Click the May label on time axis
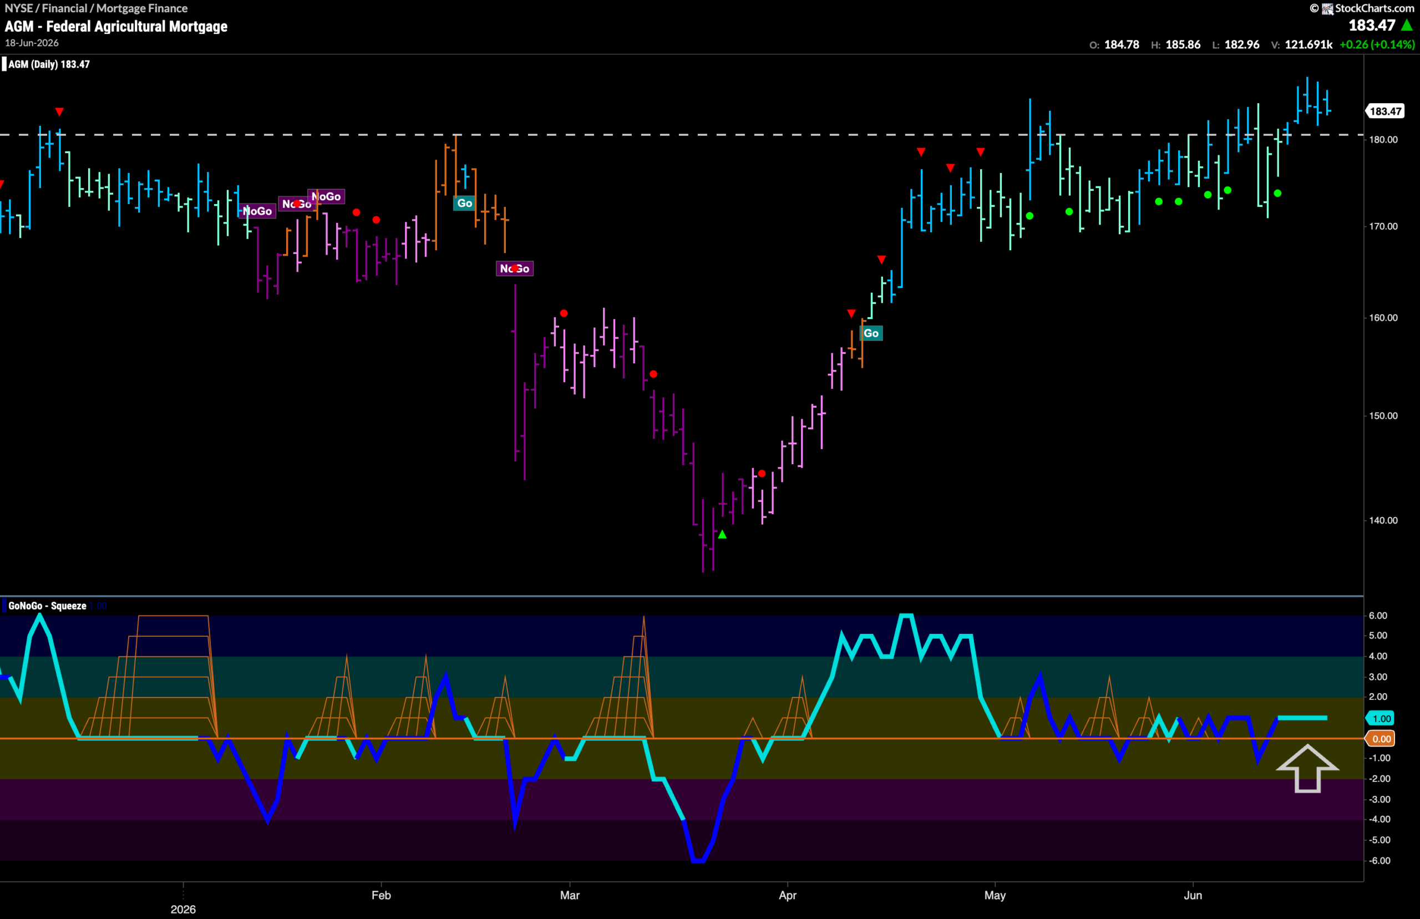Image resolution: width=1420 pixels, height=919 pixels. point(995,895)
